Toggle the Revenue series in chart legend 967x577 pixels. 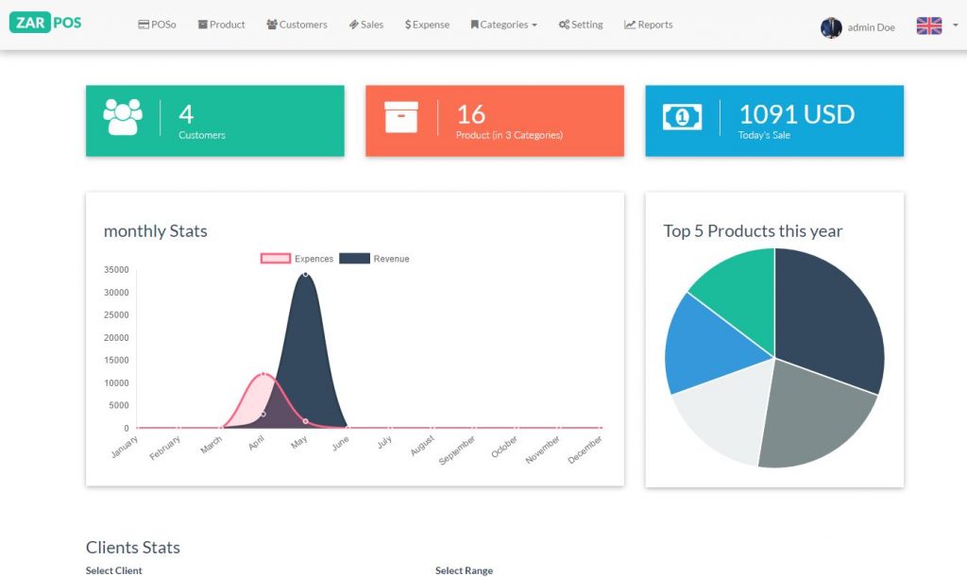click(x=375, y=259)
